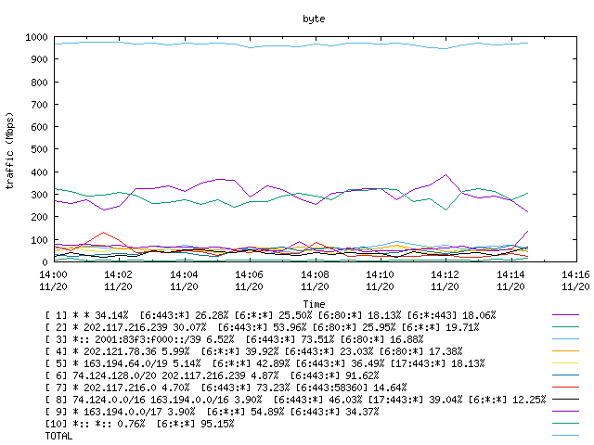Viewport: 594px width, 445px height.
Task: Select legend entry [10] *:: *:: 0.76%
Action: click(139, 424)
